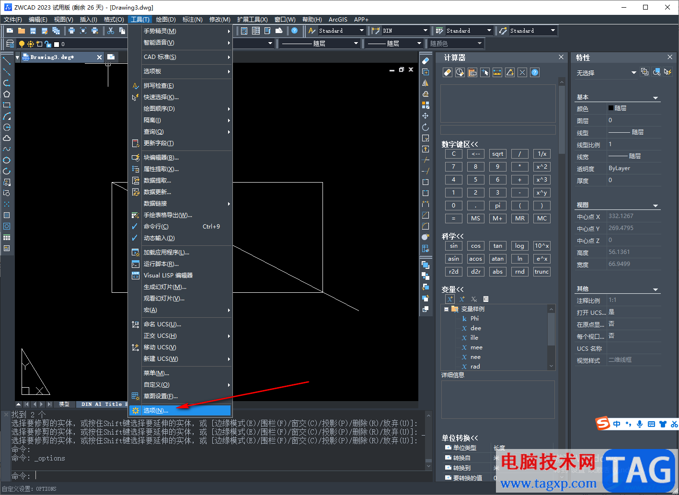The height and width of the screenshot is (495, 679).
Task: Click the Move tool in modify toolbar
Action: click(x=425, y=116)
